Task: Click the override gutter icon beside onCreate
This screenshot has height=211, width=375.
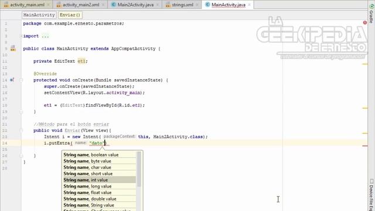Action: (x=12, y=80)
